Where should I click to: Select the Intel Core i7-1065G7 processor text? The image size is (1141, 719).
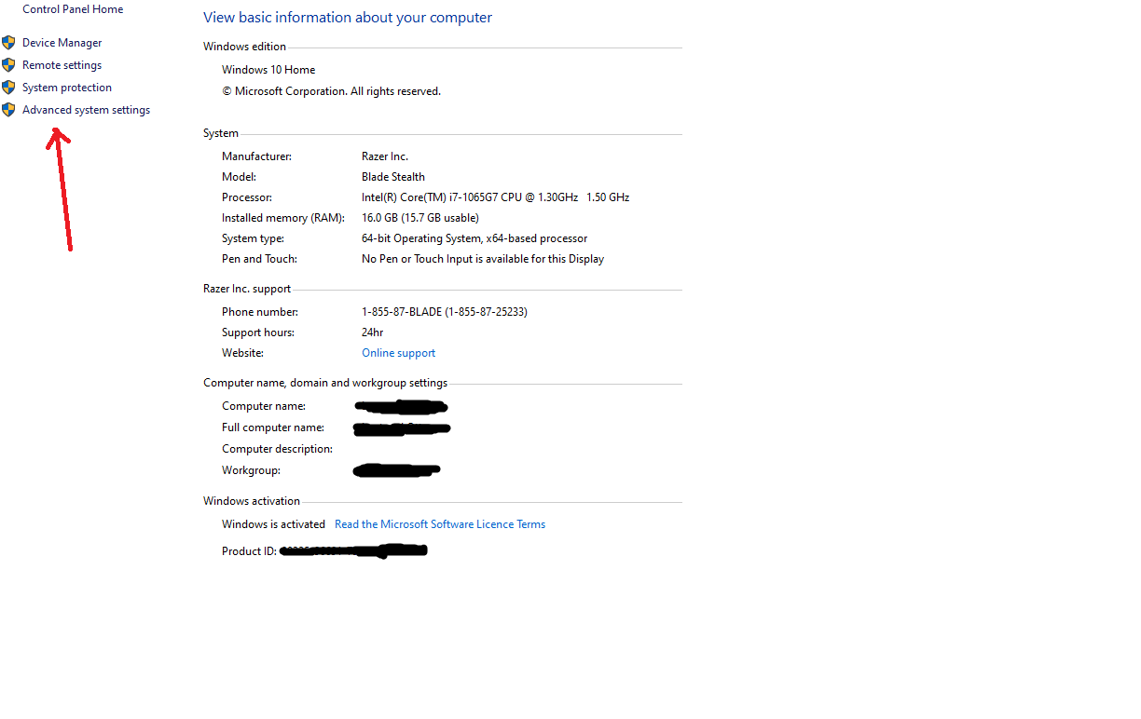tap(496, 197)
